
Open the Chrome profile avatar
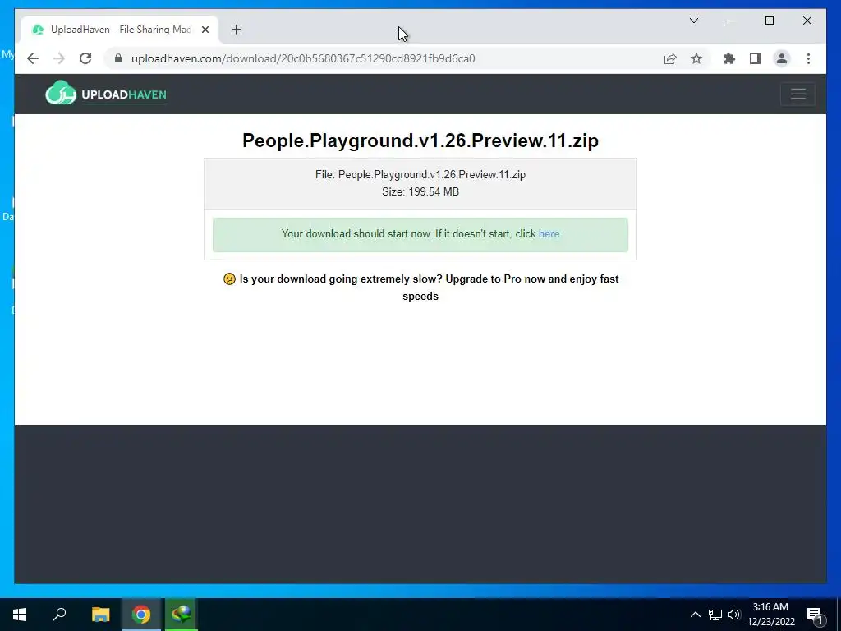pos(782,58)
